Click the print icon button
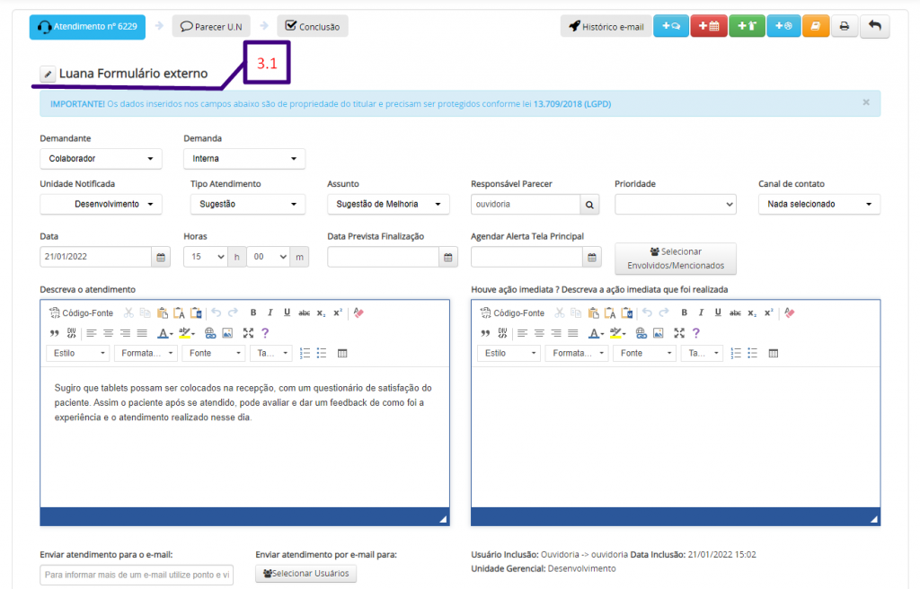 844,27
